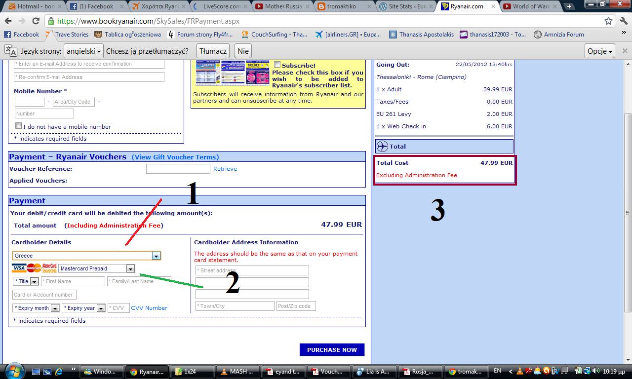Screen dimensions: 632x379
Task: Launch Internet Explorer from quick launch
Action: point(59,371)
